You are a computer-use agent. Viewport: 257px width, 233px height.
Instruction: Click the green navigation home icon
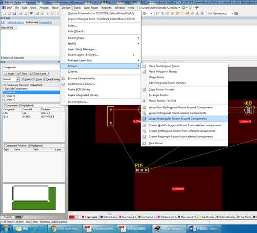(x=196, y=8)
